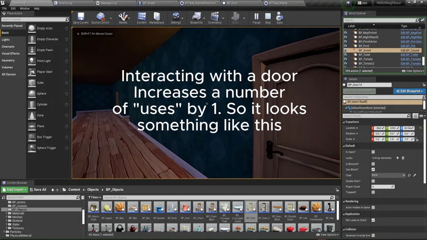Open File menu
Viewport: 427px width, 240px height.
point(4,9)
